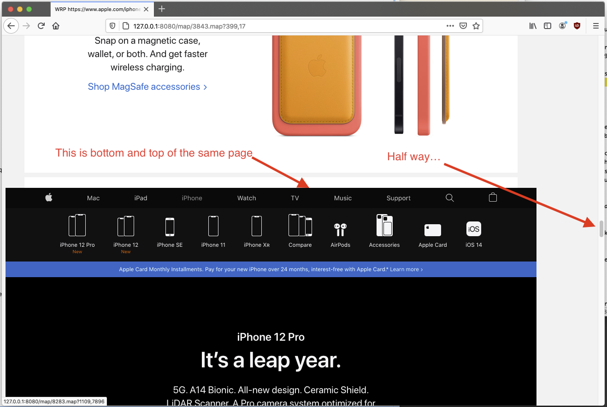607x407 pixels.
Task: Click the page's vertical scrollbar thumb
Action: pyautogui.click(x=601, y=228)
